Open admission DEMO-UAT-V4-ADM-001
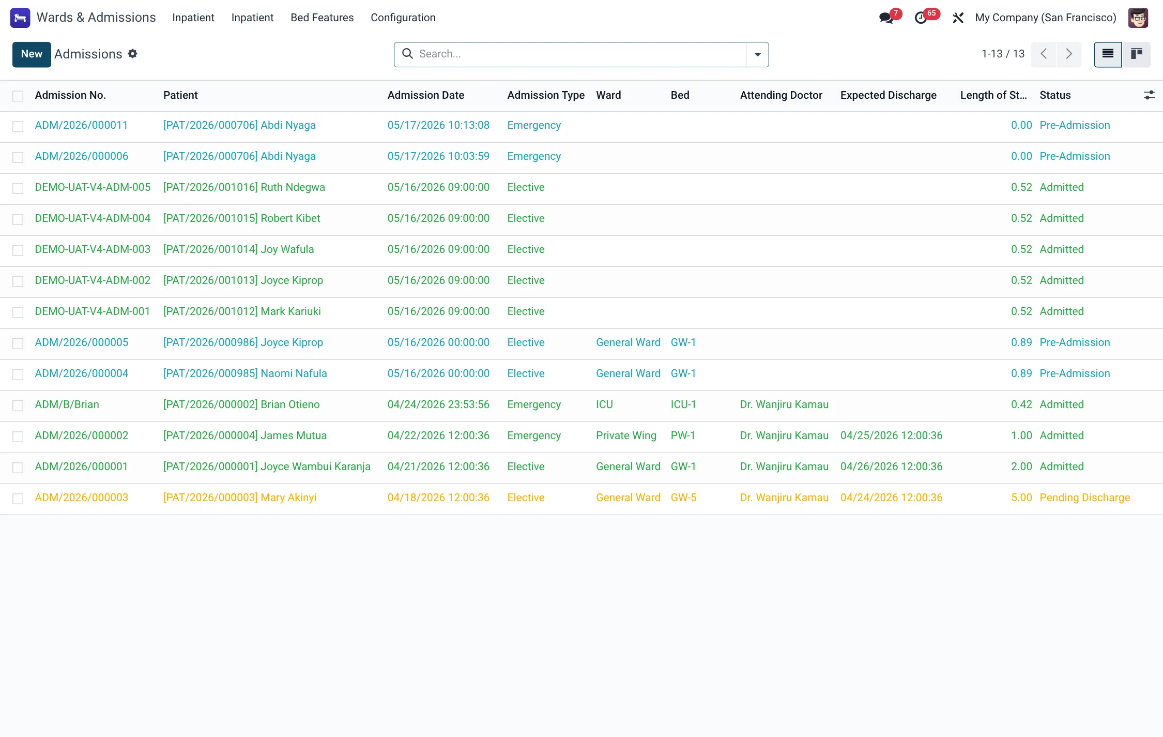The height and width of the screenshot is (737, 1163). tap(92, 311)
